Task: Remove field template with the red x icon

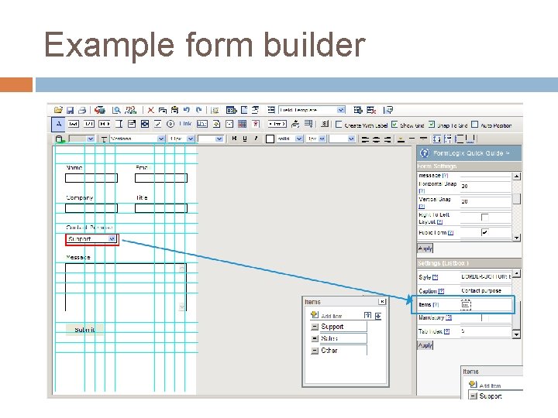Action: [371, 110]
